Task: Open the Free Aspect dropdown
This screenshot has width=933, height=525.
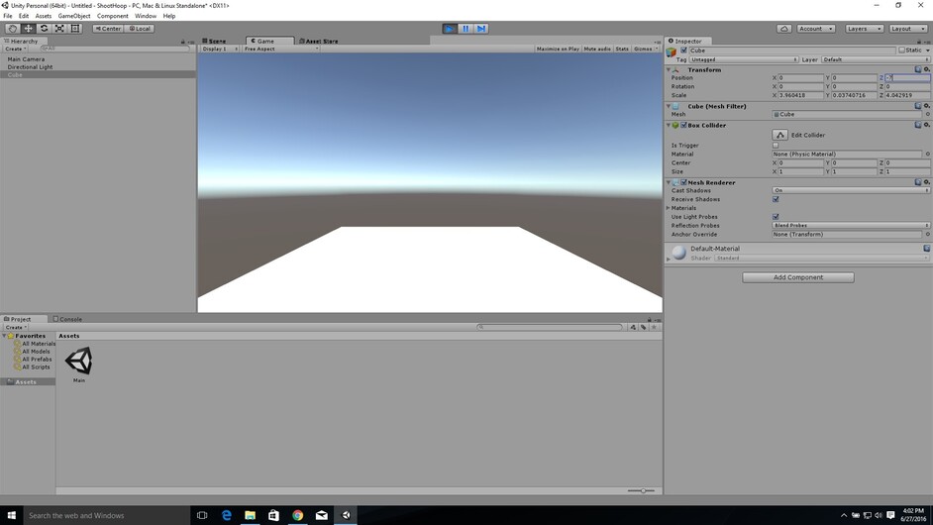Action: [281, 49]
